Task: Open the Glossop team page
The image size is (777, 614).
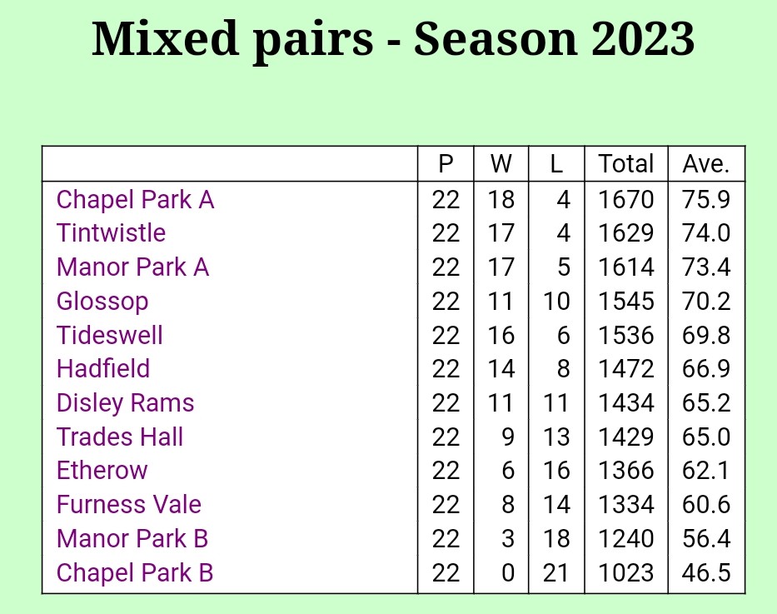Action: coord(102,302)
